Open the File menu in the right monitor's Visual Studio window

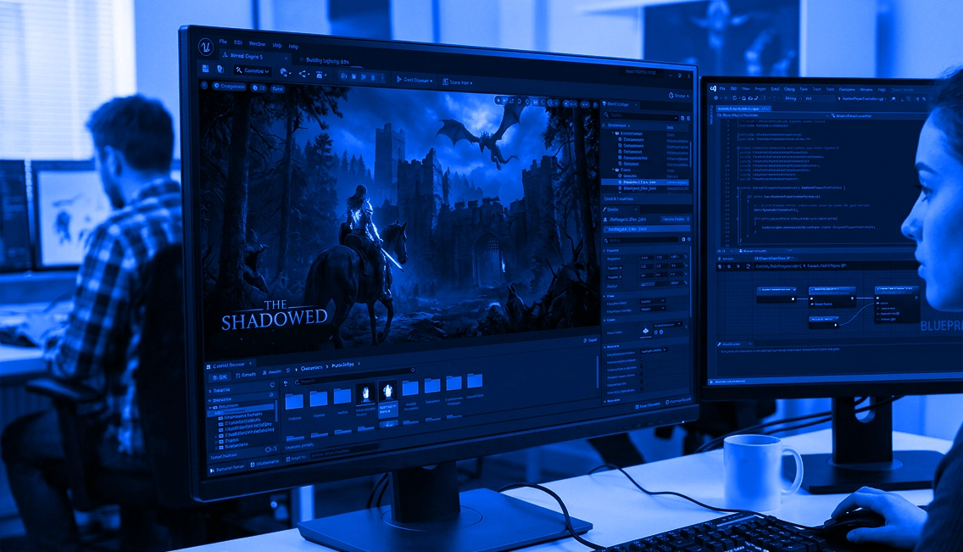tap(723, 88)
